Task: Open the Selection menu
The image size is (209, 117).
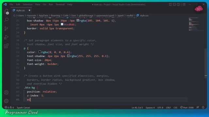Action: click(x=27, y=4)
